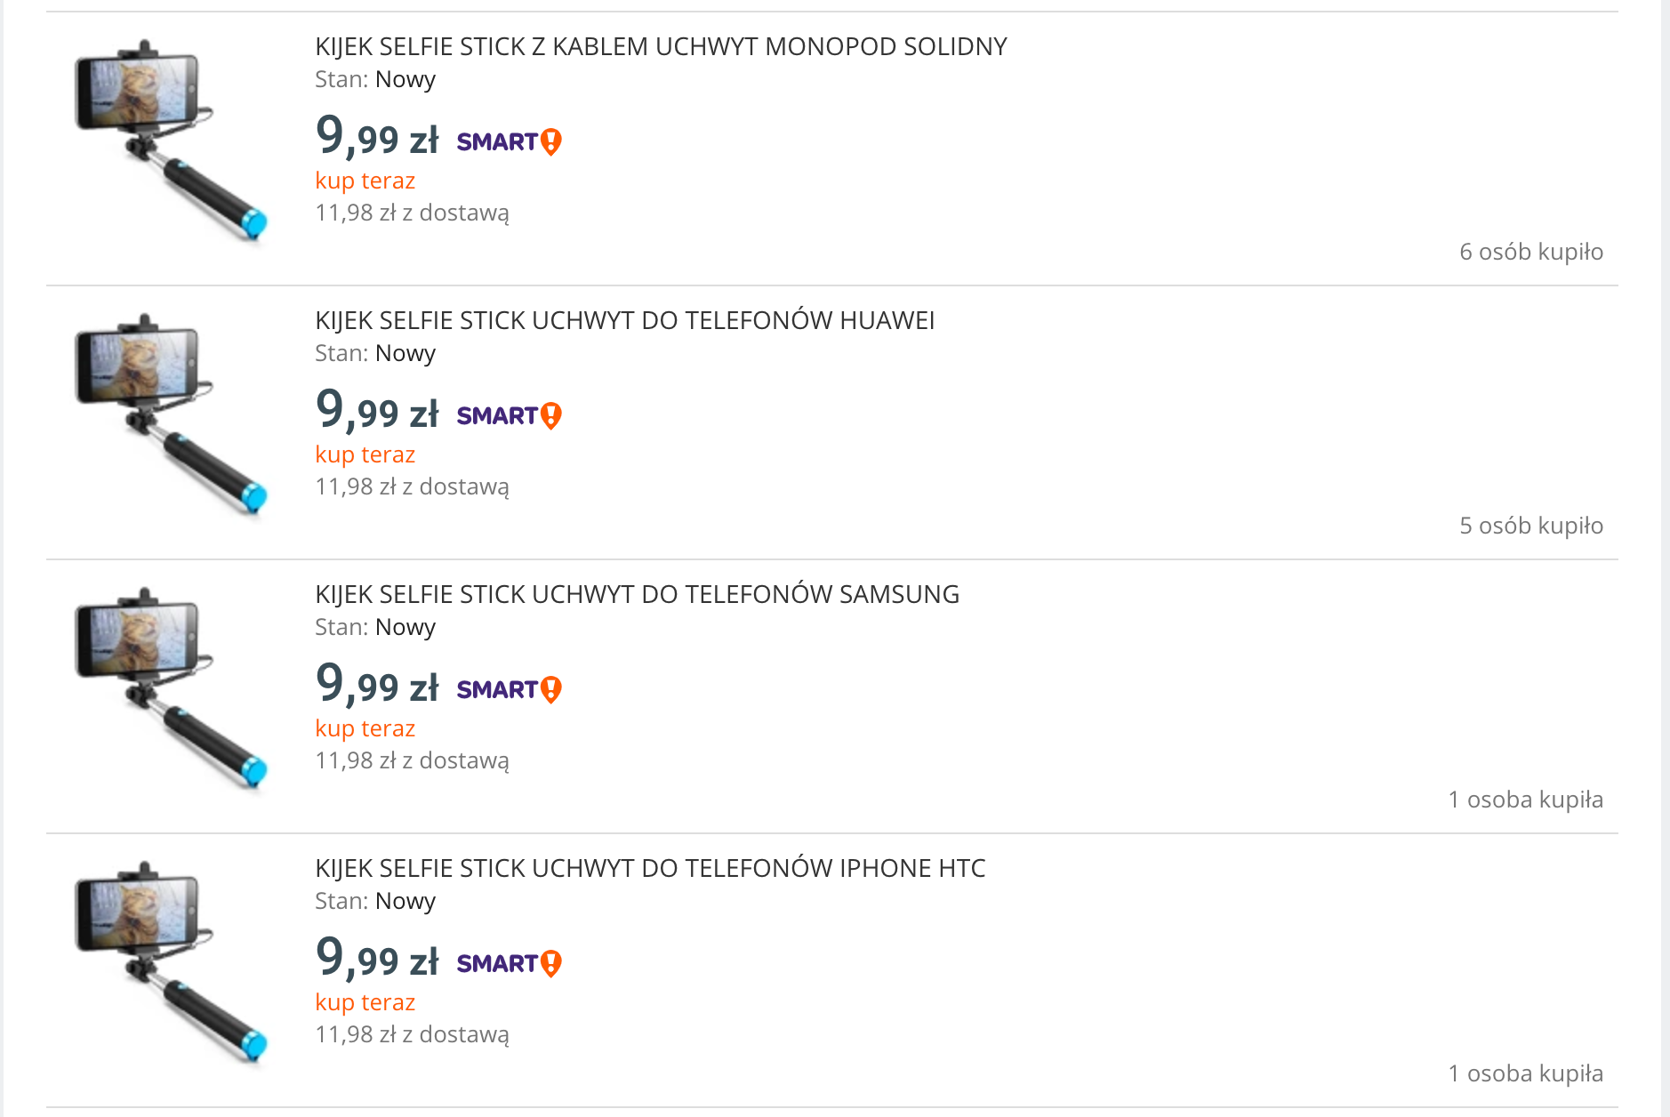Open 'KIJEK SELFIE STICK Z KABLEM' listing title
Viewport: 1670px width, 1117px height.
(x=661, y=46)
